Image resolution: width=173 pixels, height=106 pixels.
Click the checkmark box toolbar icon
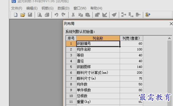pos(104,15)
